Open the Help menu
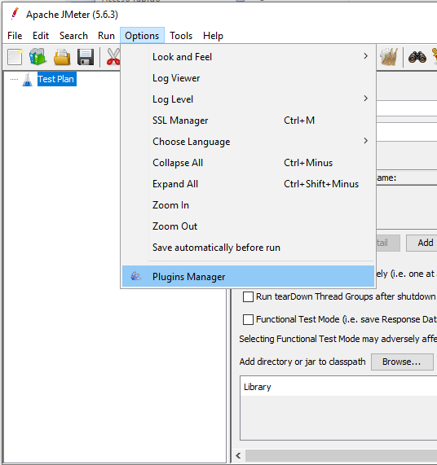 (213, 36)
